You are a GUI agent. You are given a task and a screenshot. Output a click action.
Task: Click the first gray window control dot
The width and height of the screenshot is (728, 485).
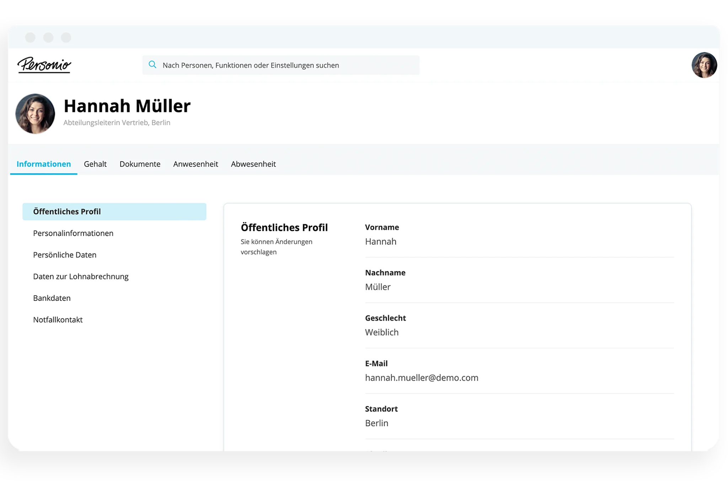pyautogui.click(x=30, y=37)
